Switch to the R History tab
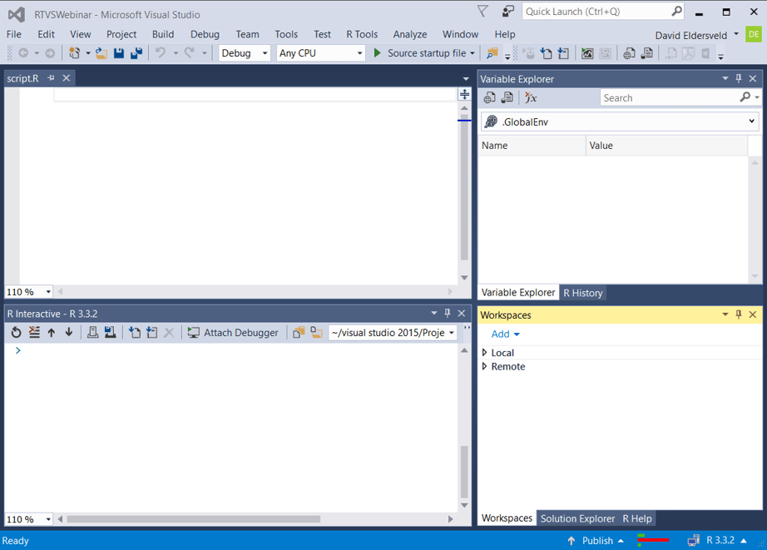 tap(582, 292)
